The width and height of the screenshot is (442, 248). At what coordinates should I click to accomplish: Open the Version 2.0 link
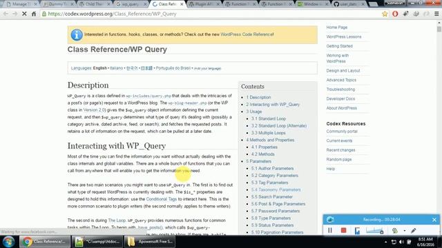[x=94, y=110]
